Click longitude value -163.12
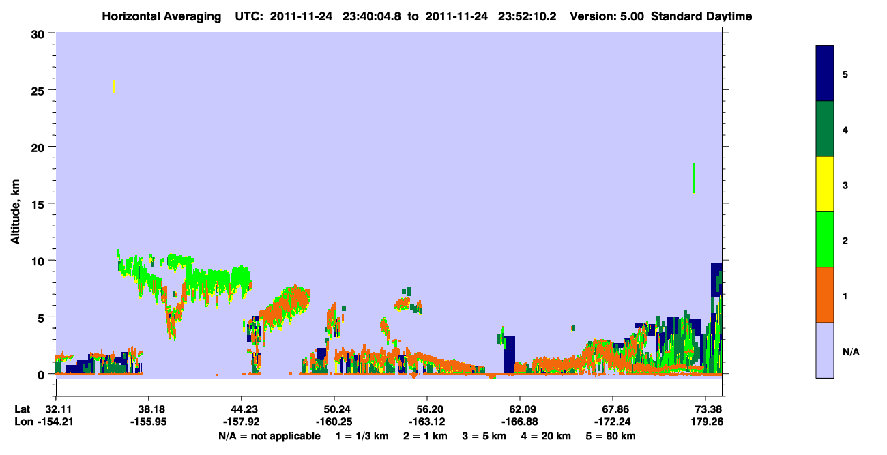887x455 pixels. (x=426, y=422)
